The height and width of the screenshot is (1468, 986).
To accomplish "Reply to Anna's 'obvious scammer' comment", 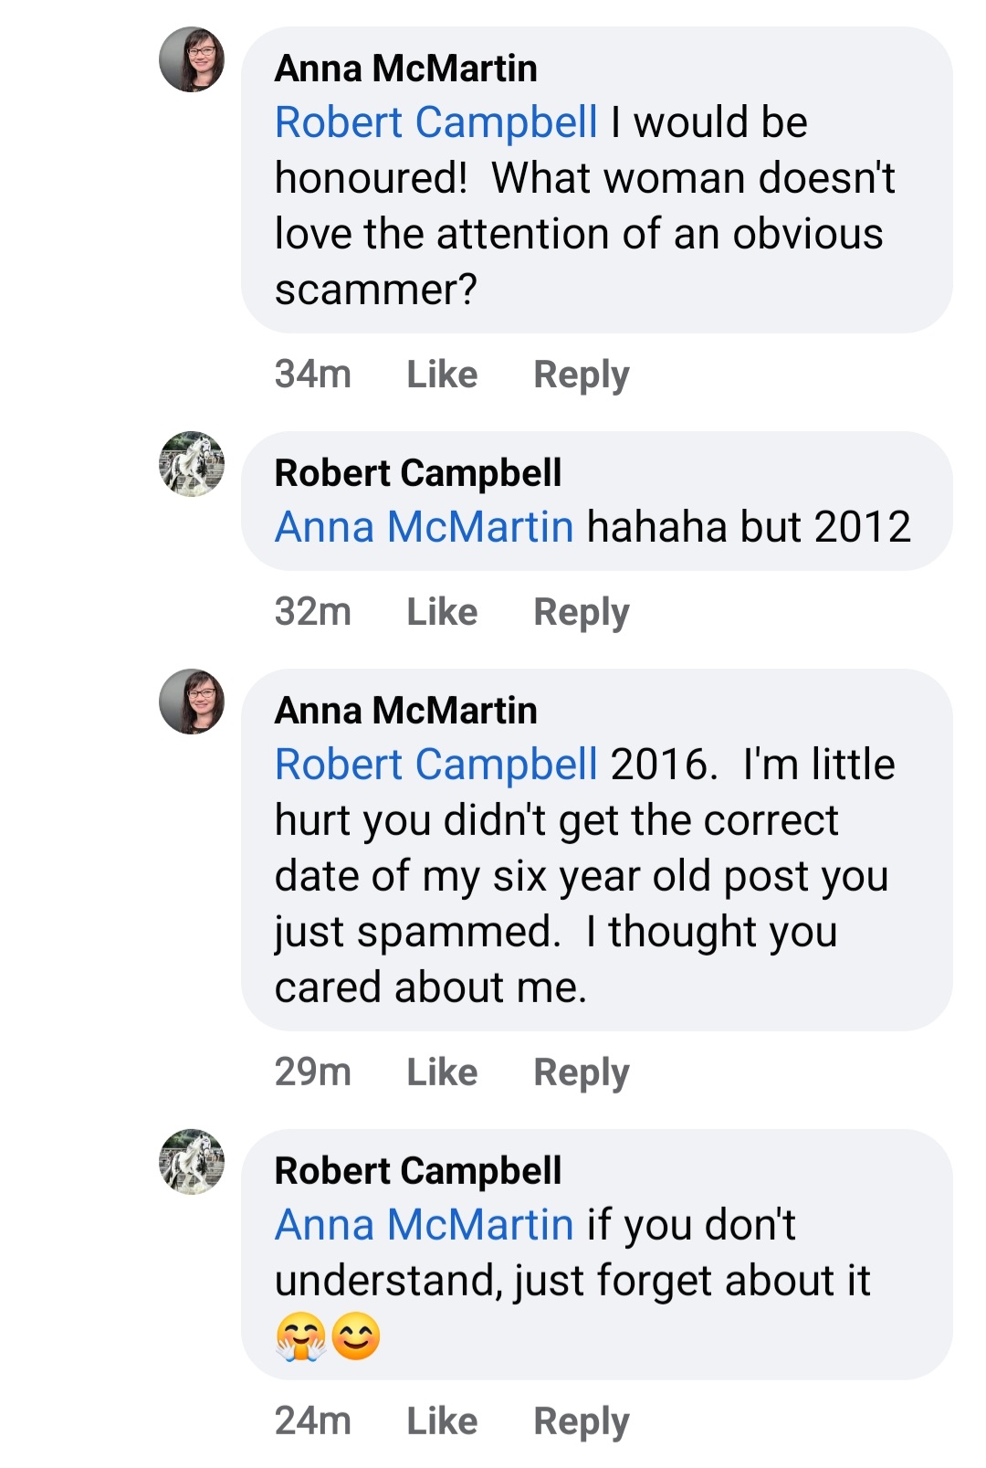I will coord(582,375).
